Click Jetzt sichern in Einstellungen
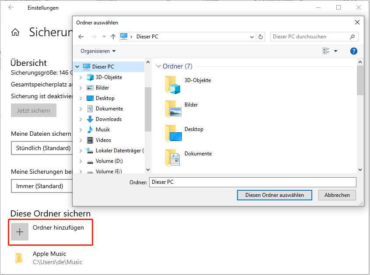This screenshot has width=370, height=275. tap(34, 110)
